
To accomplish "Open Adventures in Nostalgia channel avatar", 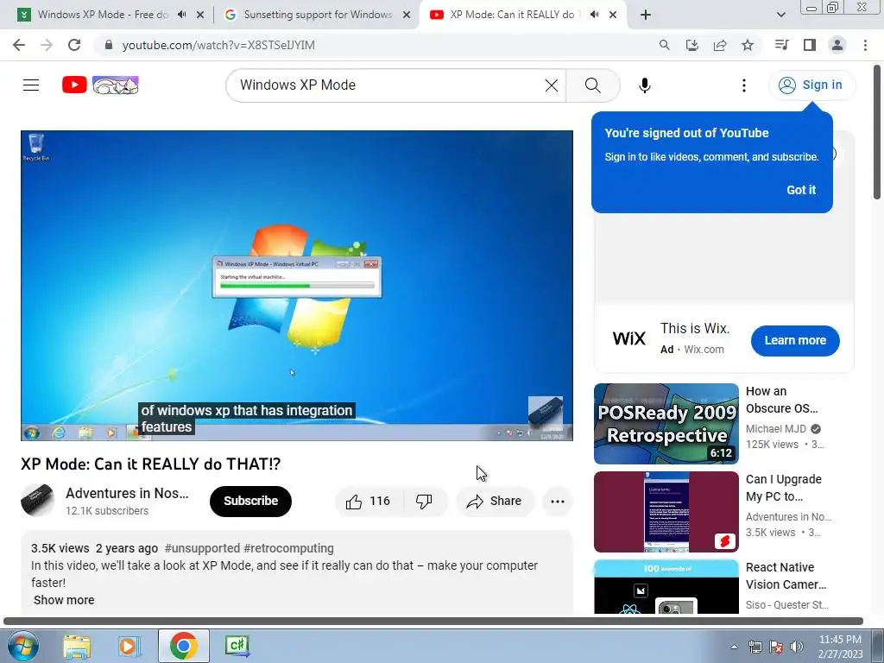I will [38, 500].
